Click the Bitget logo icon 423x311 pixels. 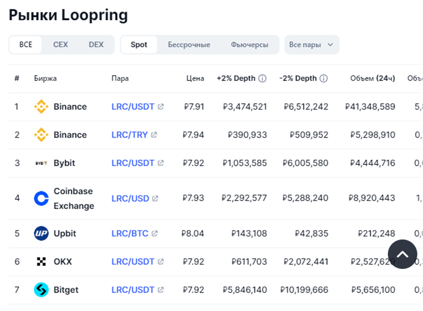pyautogui.click(x=41, y=290)
